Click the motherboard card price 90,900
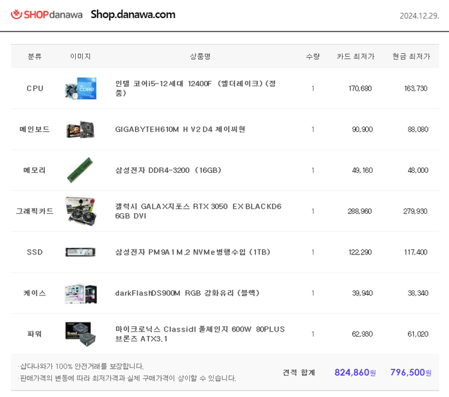This screenshot has height=397, width=449. point(362,129)
